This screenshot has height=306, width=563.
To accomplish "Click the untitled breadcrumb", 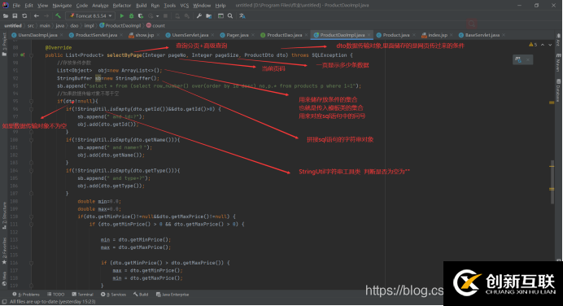I will tap(13, 25).
